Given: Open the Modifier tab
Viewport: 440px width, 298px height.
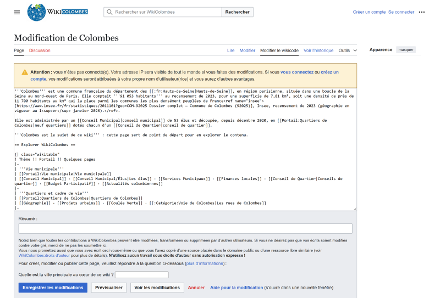Looking at the screenshot, I should click(247, 50).
